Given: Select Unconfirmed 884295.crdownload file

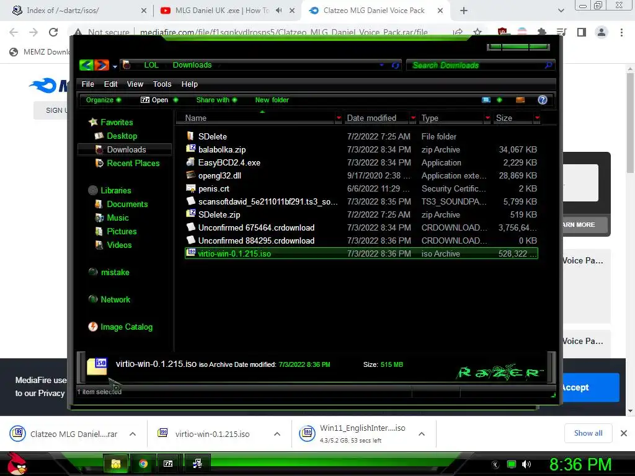Looking at the screenshot, I should [256, 241].
